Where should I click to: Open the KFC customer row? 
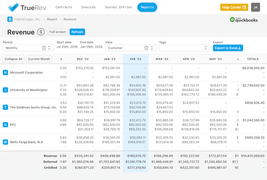point(13,124)
